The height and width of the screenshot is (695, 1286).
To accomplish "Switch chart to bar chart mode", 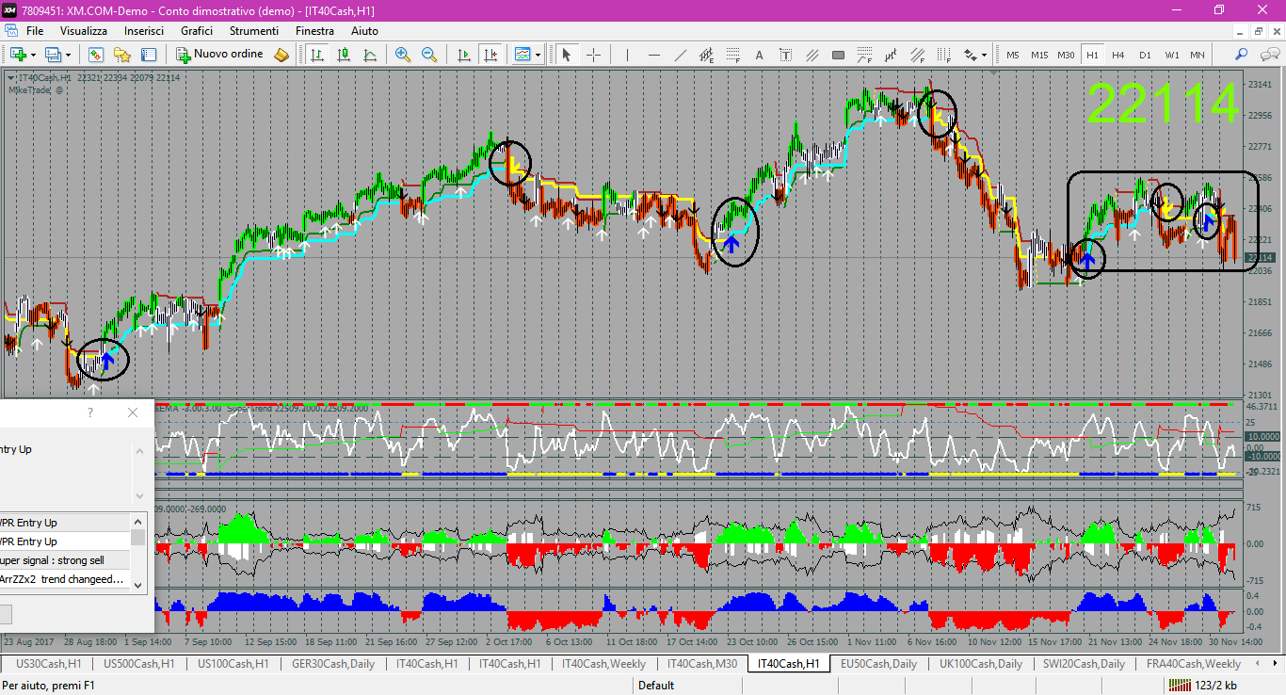I will tap(317, 55).
